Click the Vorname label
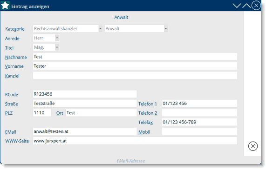This screenshot has width=266, height=169. point(14,66)
